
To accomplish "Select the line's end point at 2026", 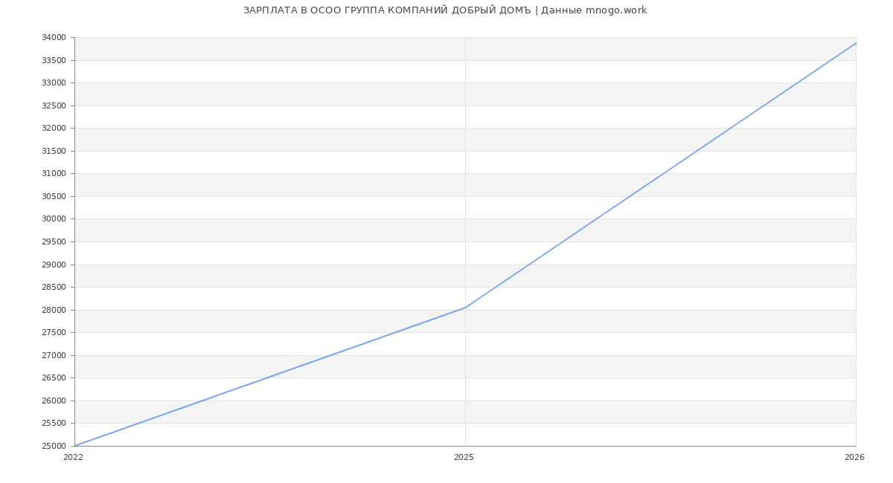I will click(855, 43).
